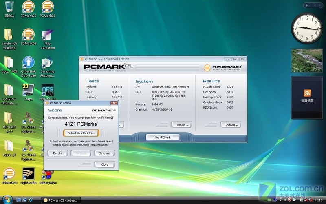This screenshot has width=326, height=204.
Task: Open the Recycle Bin desktop icon
Action: point(9,9)
